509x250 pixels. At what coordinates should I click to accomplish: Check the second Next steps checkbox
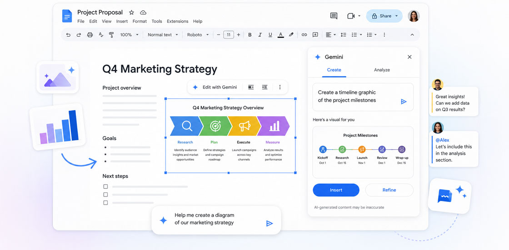(105, 195)
